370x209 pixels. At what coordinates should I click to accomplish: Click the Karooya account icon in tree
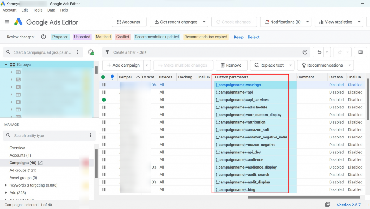coord(13,64)
